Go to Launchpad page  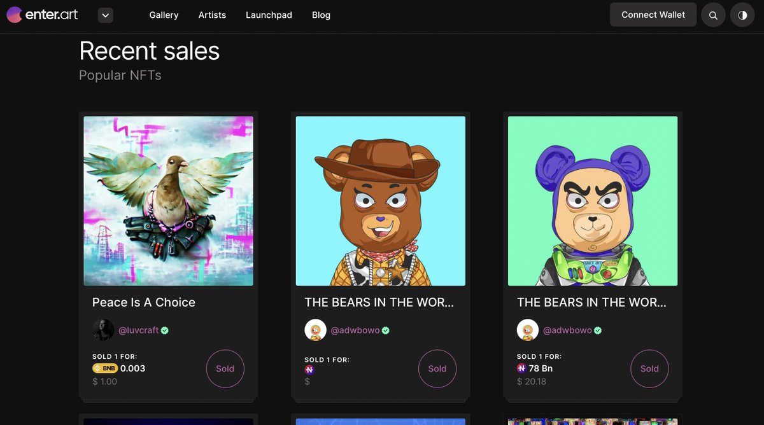tap(269, 15)
